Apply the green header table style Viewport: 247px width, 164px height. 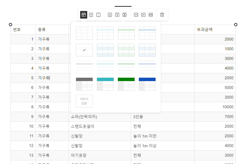[126, 84]
